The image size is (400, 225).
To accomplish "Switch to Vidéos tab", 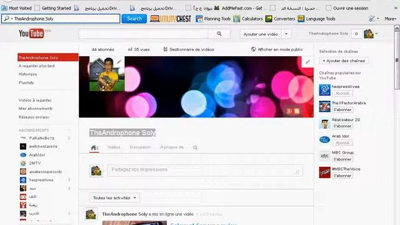I will (114, 147).
